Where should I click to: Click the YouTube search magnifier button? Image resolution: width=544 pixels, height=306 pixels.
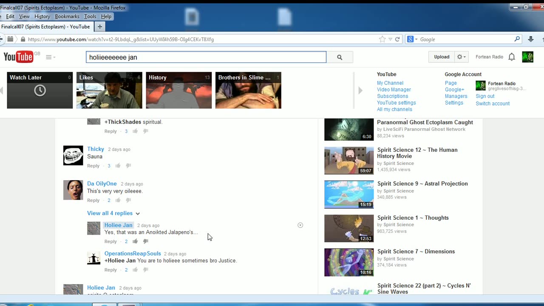coord(340,57)
